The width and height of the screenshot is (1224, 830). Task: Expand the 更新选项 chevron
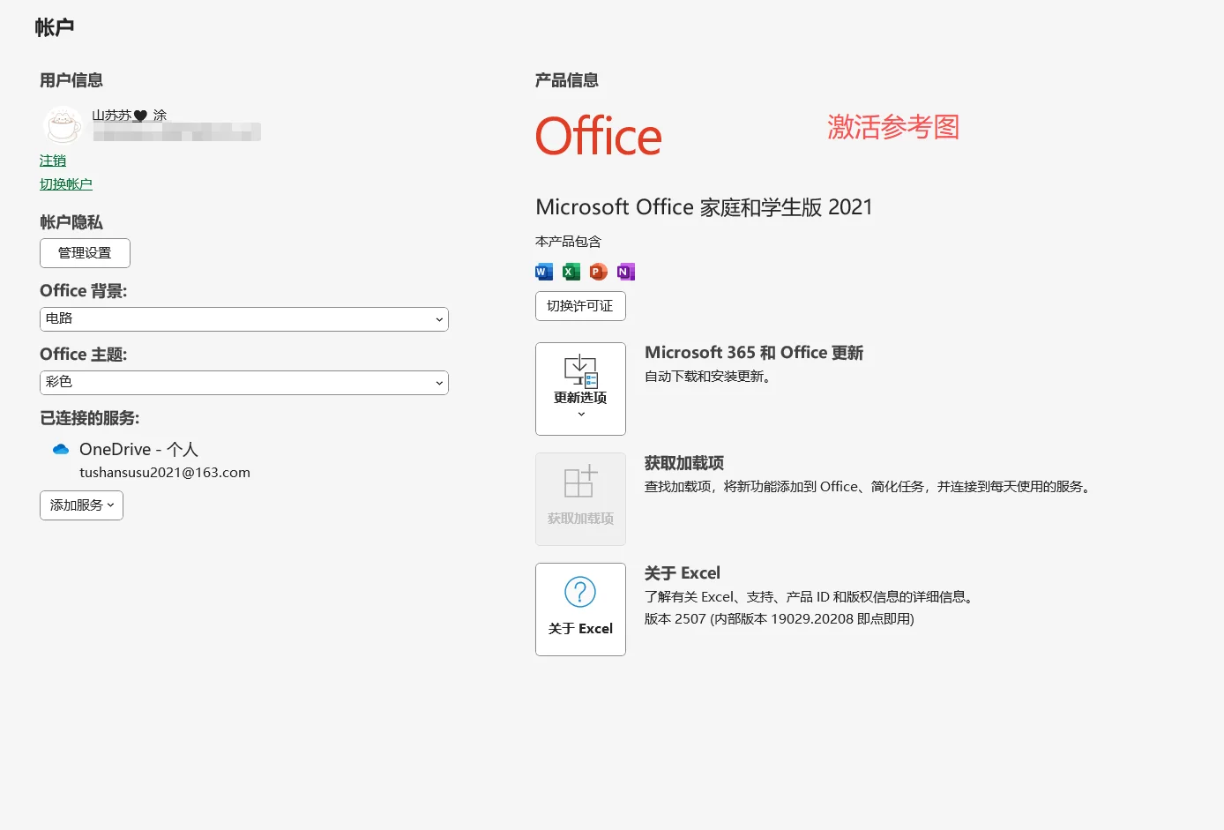580,412
